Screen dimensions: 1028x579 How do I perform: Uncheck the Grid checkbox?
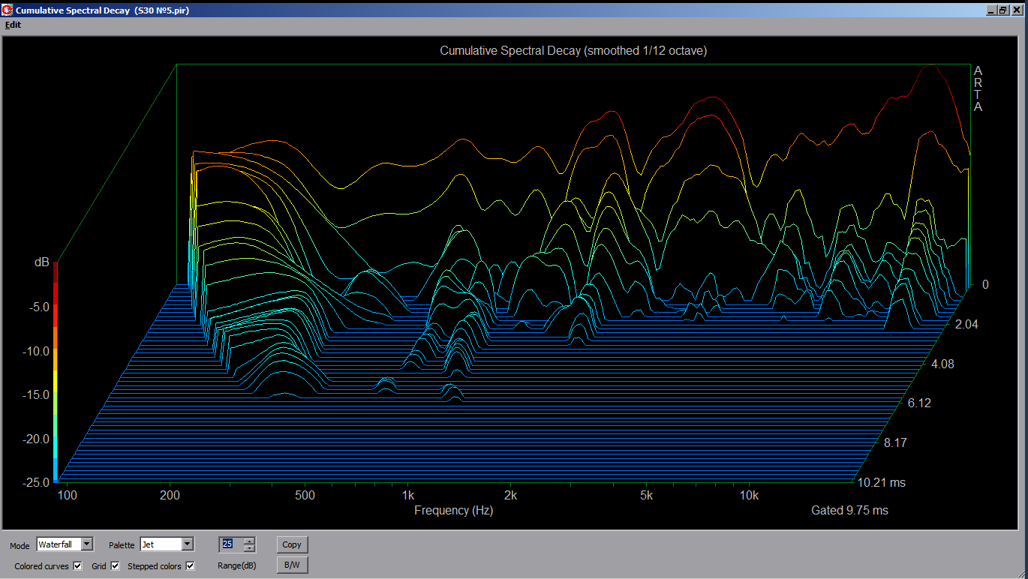[115, 566]
